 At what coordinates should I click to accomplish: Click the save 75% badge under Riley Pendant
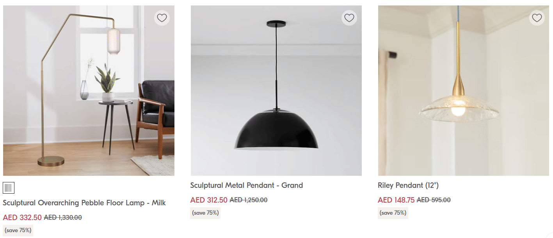tap(393, 213)
